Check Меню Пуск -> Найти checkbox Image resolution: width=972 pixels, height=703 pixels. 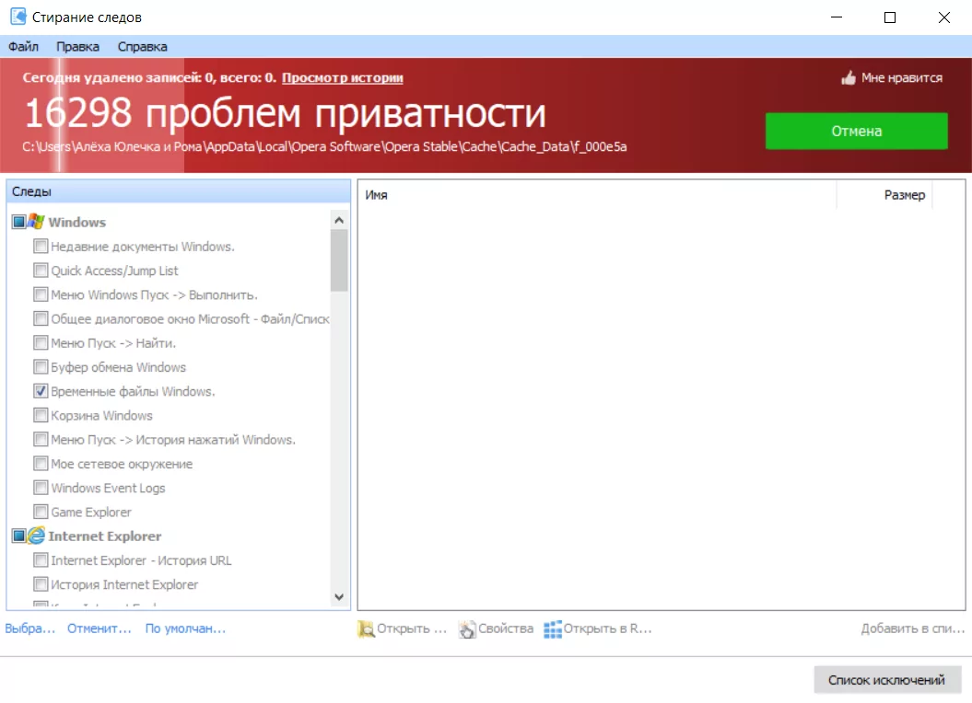(x=41, y=342)
